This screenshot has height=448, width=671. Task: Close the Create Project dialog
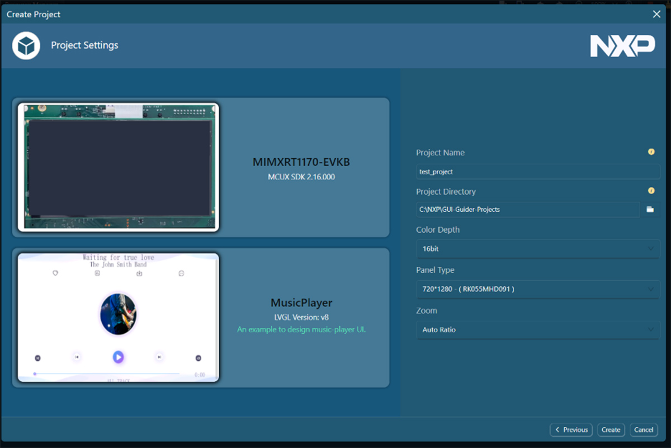tap(656, 14)
